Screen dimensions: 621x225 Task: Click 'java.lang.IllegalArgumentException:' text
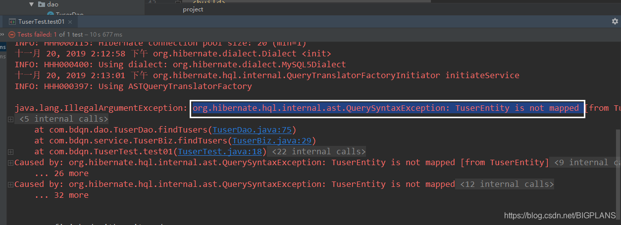101,108
